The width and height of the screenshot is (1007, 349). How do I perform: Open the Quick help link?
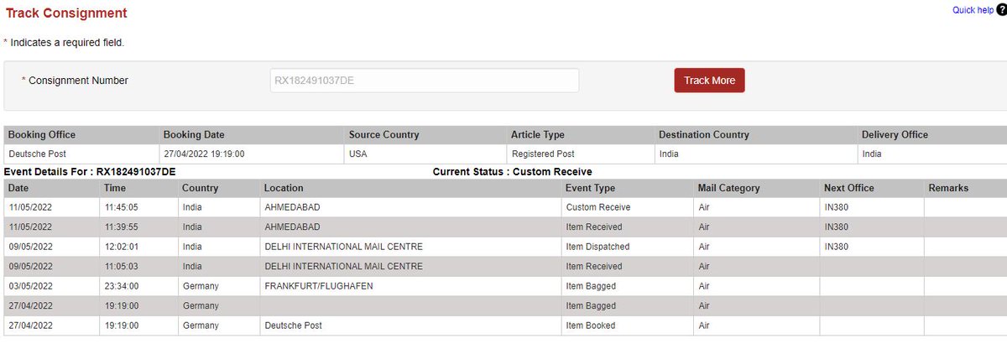coord(973,10)
